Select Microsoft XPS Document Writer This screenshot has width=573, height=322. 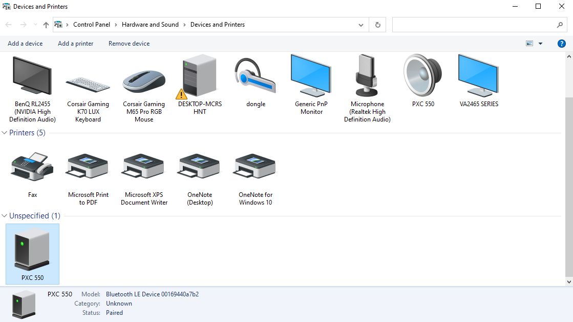tap(144, 178)
